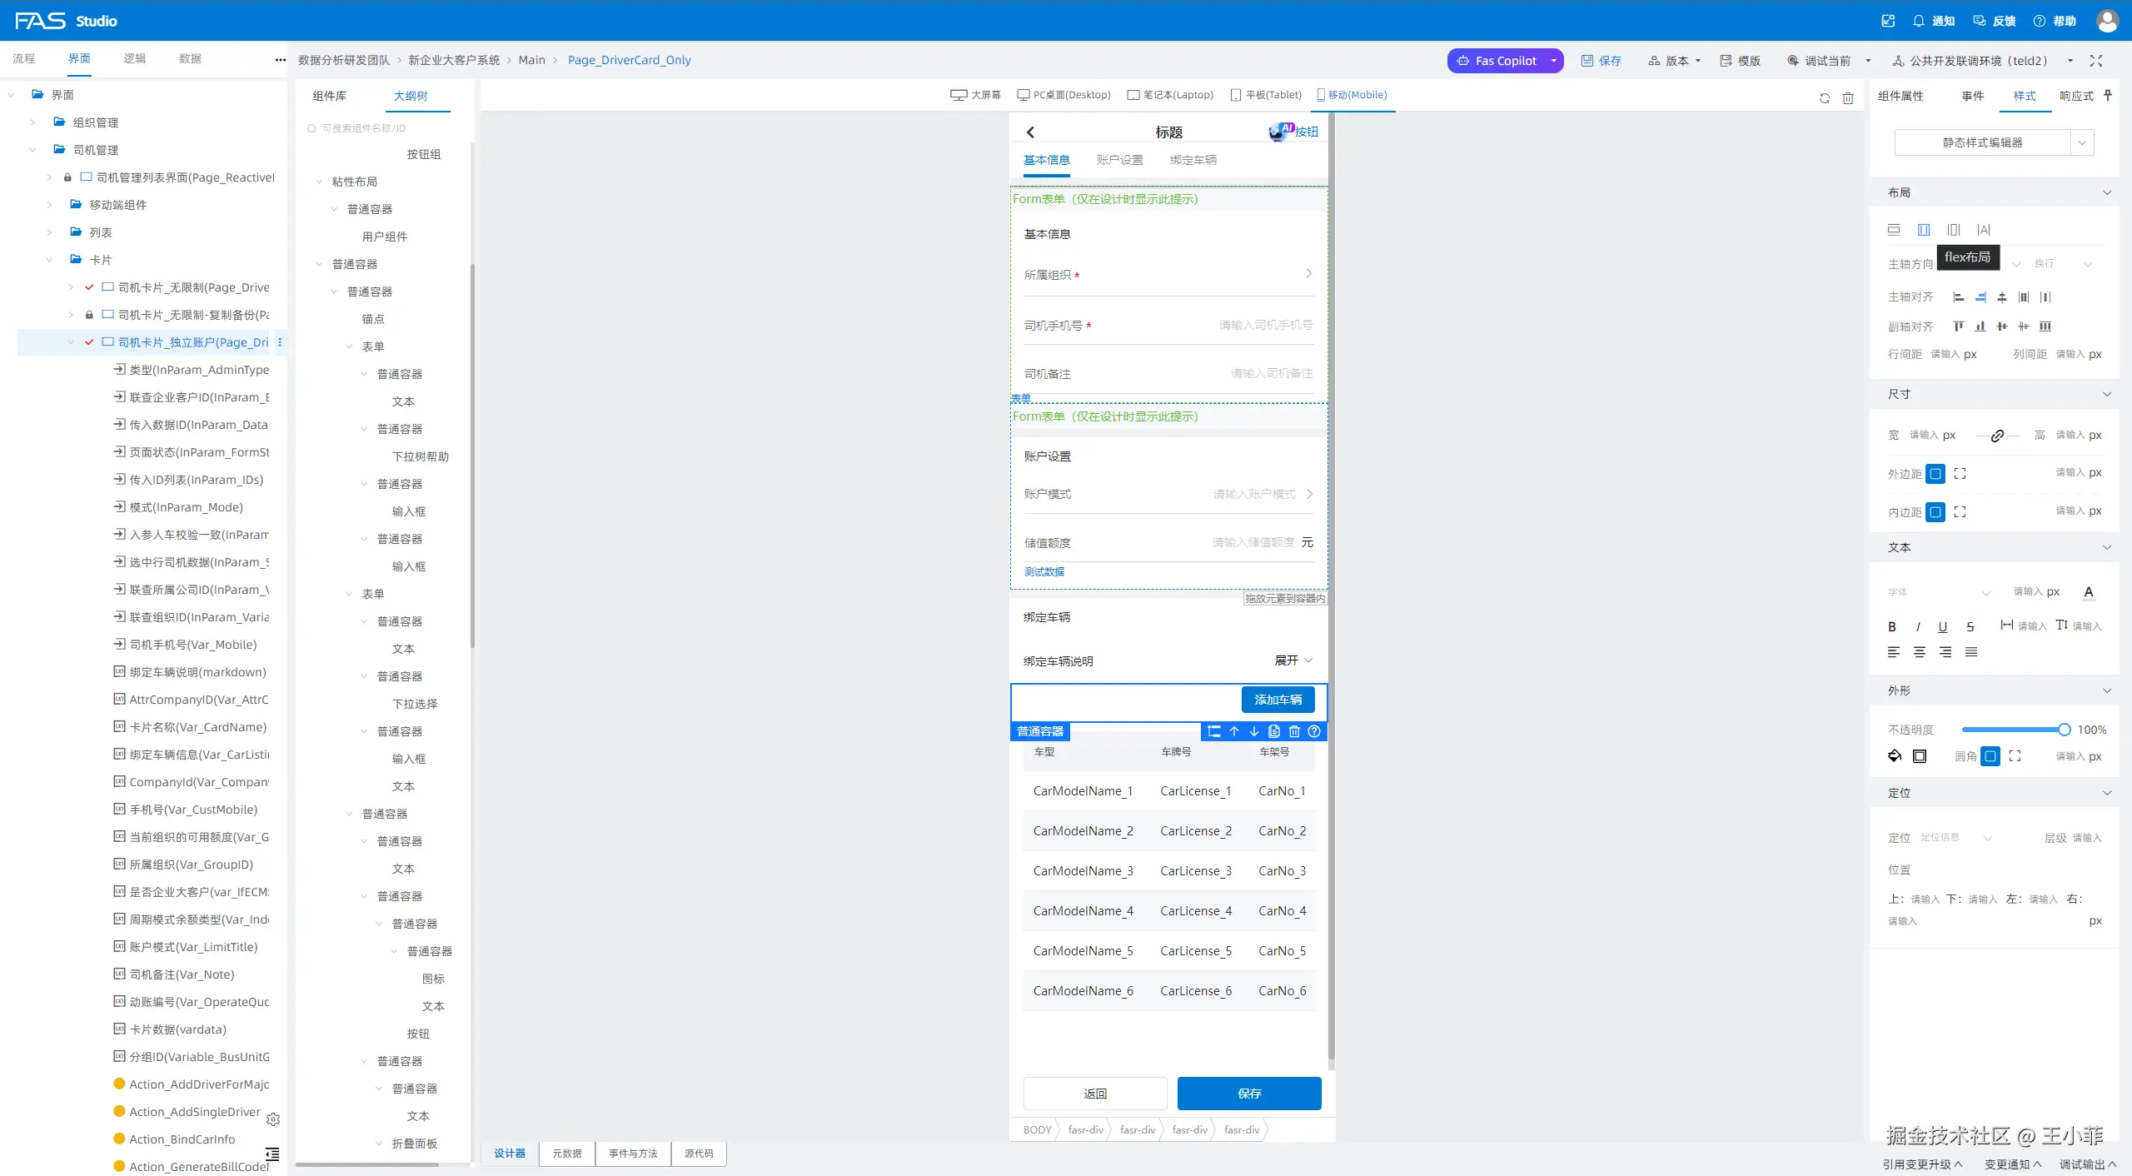This screenshot has width=2132, height=1176.
Task: Select the flex layout option
Action: coord(1924,230)
